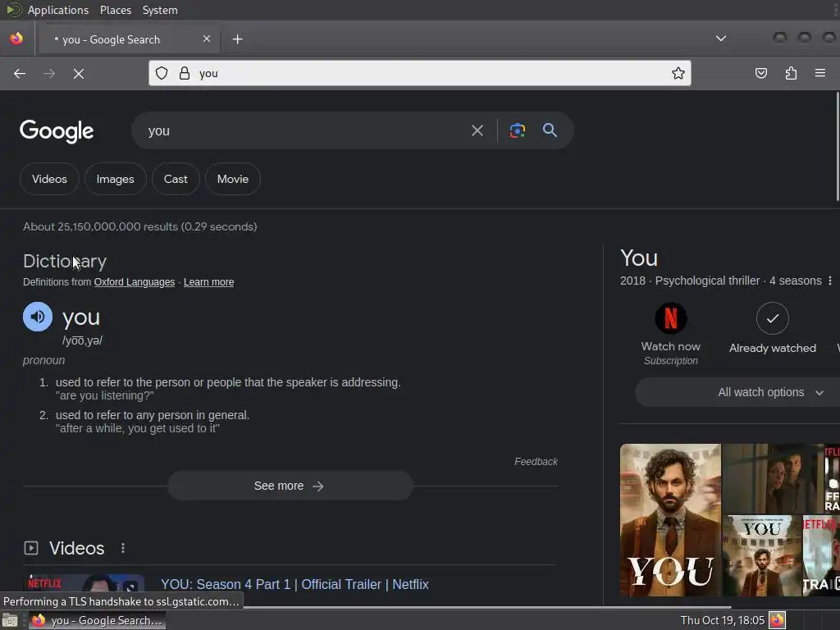Click the Videos section play icon

pyautogui.click(x=31, y=548)
